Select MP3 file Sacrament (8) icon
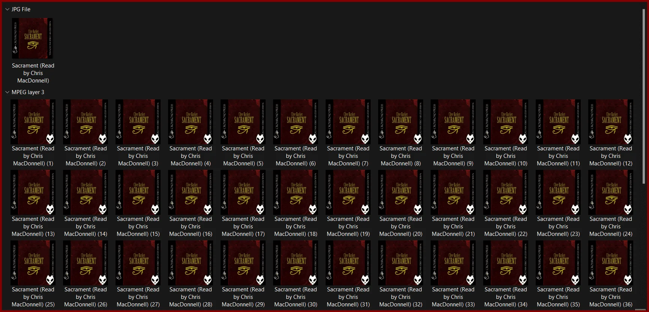Screen dimensions: 649x312 tap(401, 122)
